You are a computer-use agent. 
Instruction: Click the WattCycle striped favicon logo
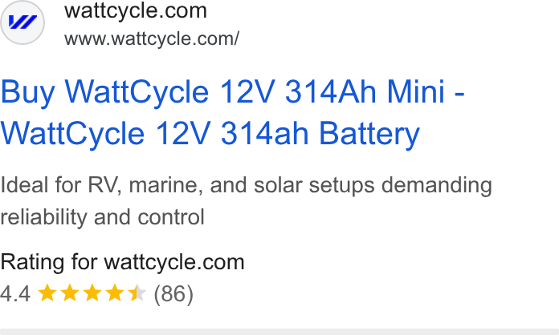point(22,22)
